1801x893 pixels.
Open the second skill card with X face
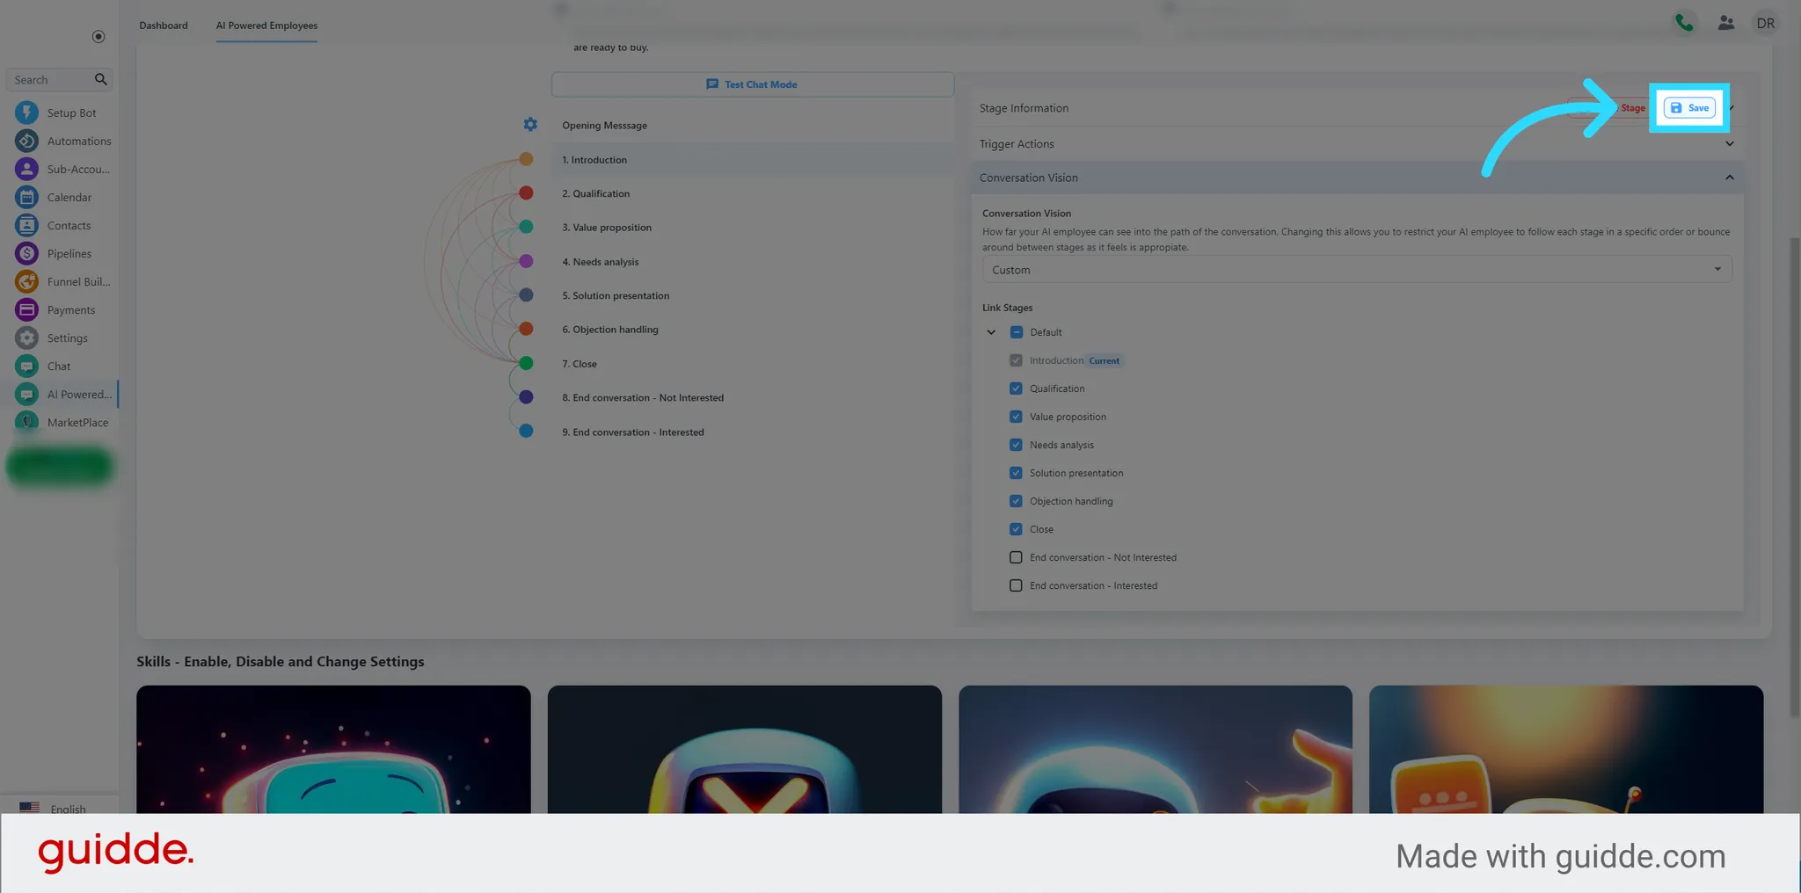tap(744, 750)
